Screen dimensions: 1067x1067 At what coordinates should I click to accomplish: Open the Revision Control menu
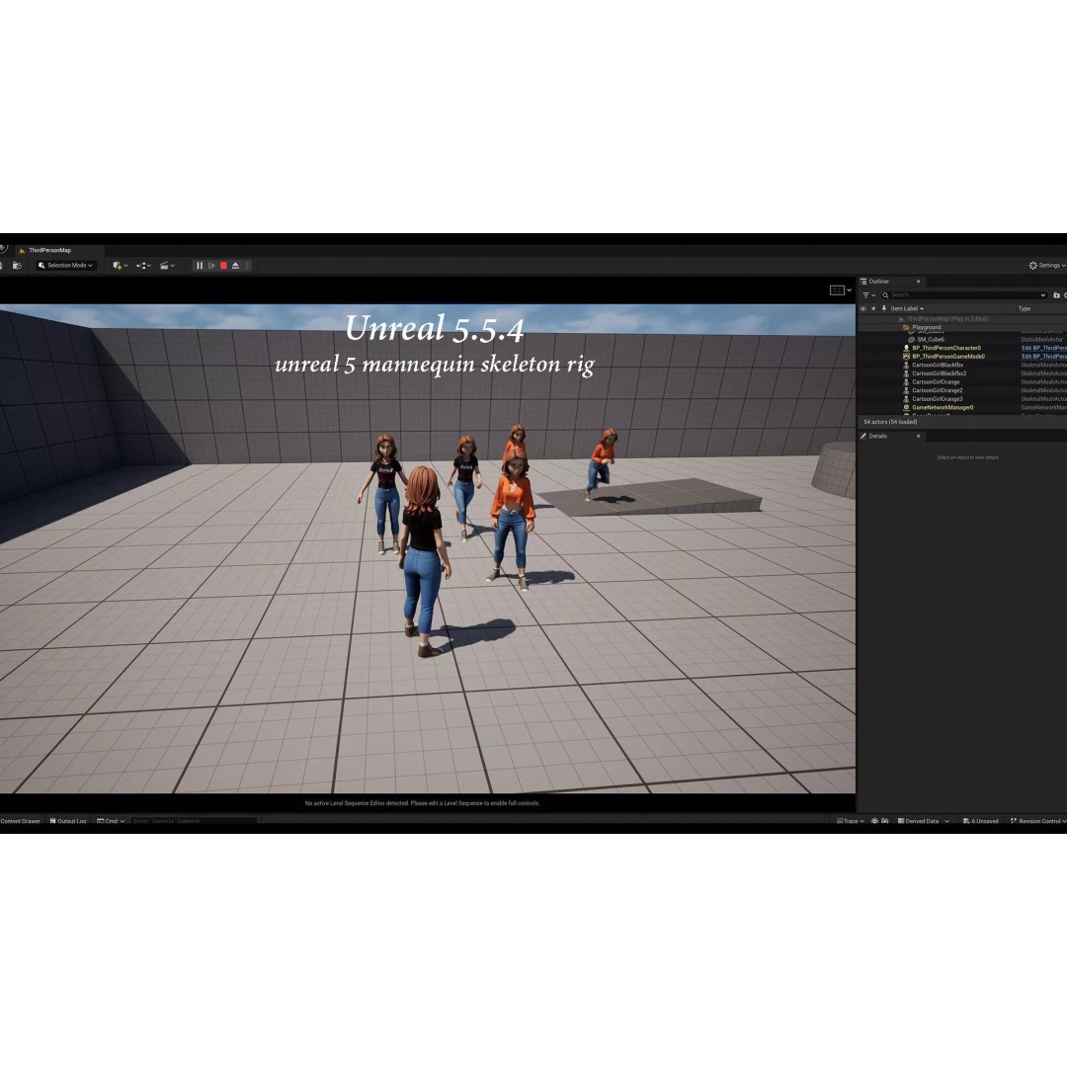click(1038, 821)
